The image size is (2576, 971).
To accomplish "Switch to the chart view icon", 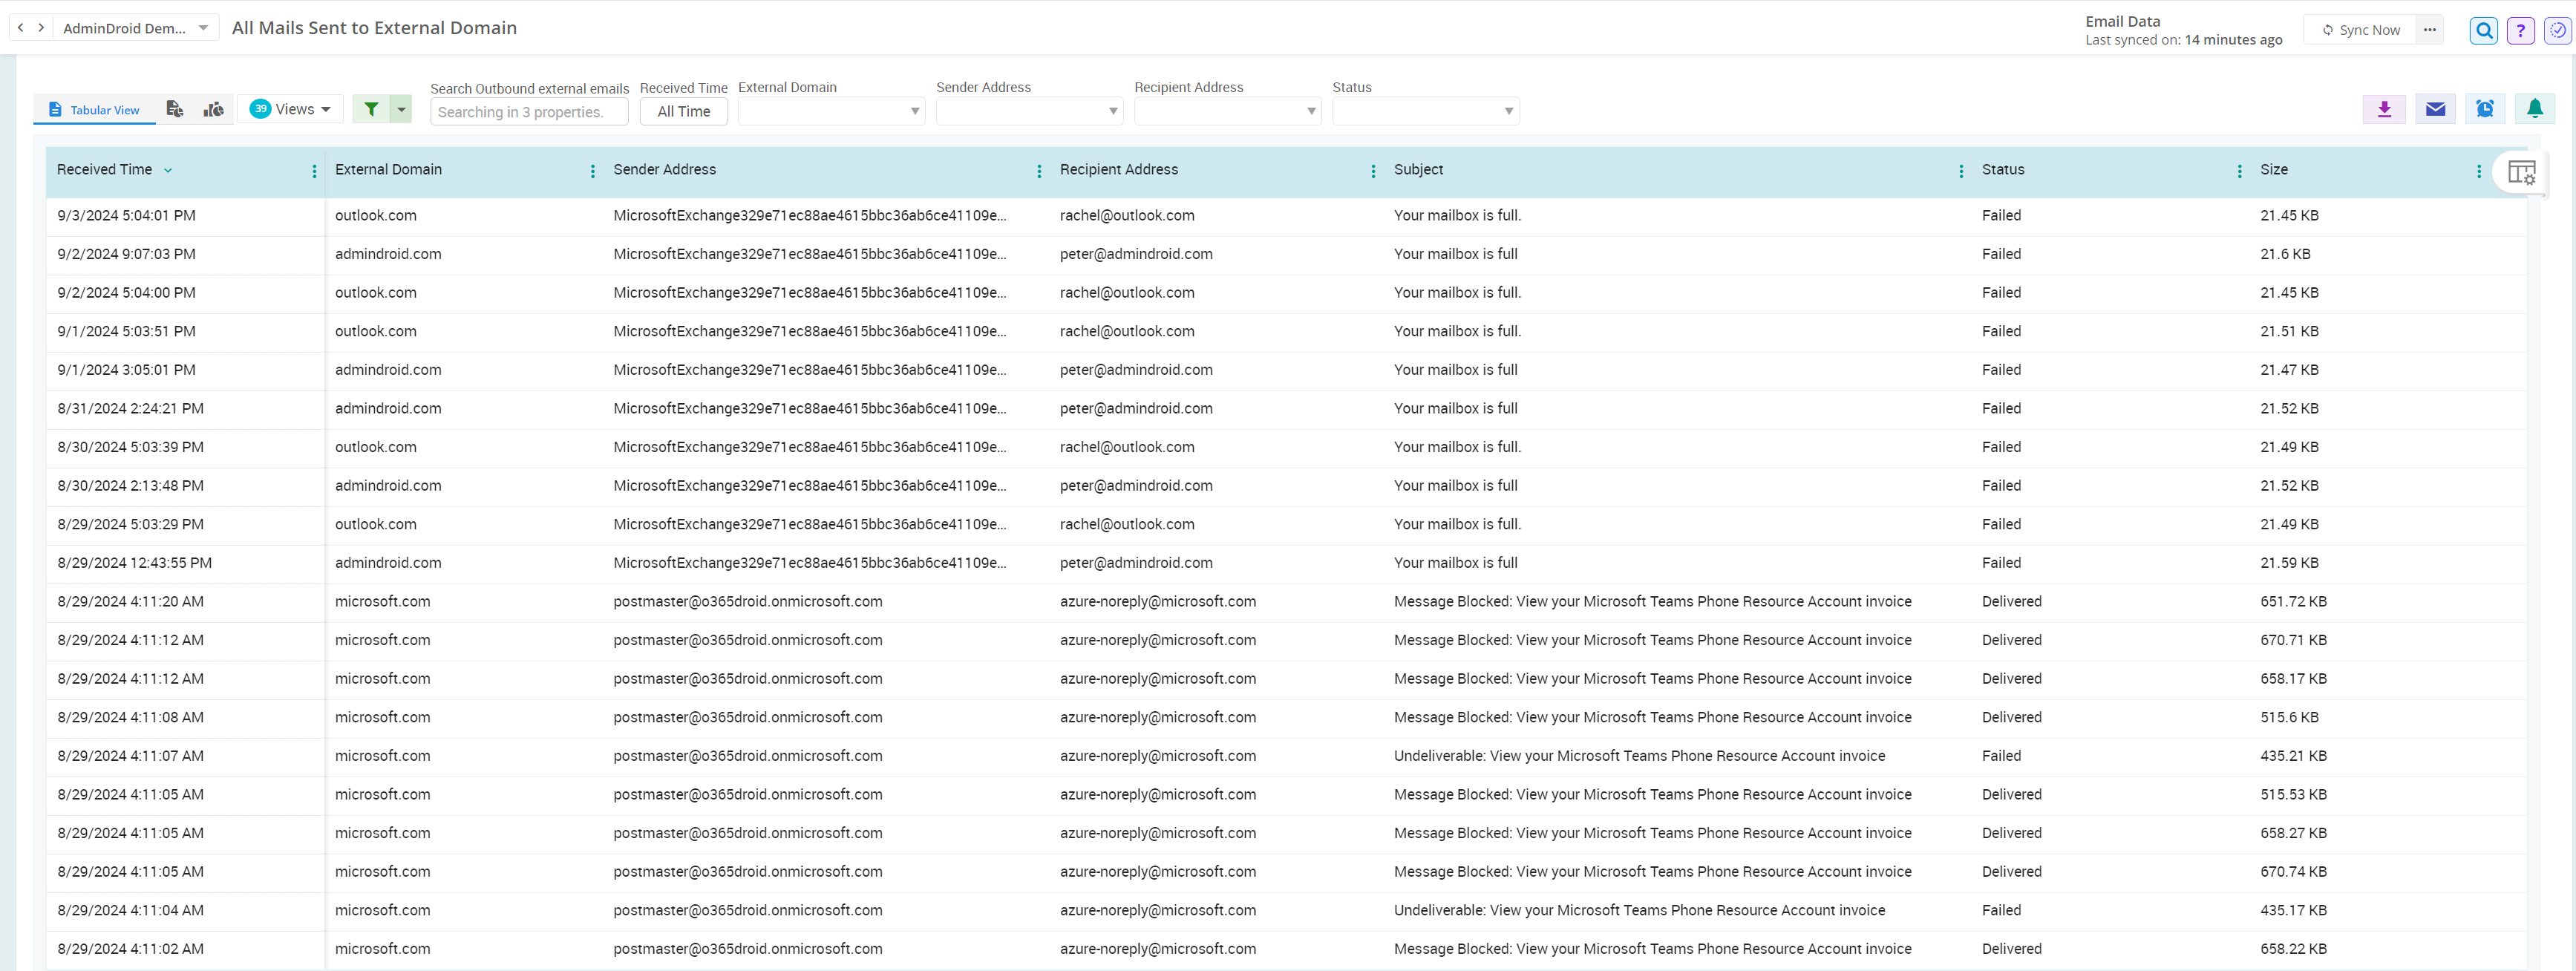I will click(213, 109).
